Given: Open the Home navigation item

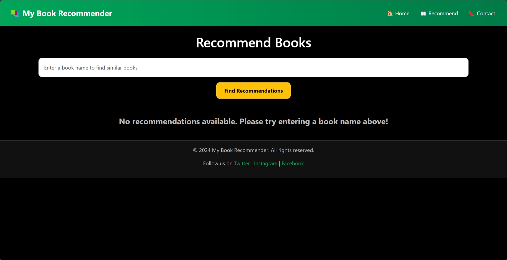Looking at the screenshot, I should 402,13.
